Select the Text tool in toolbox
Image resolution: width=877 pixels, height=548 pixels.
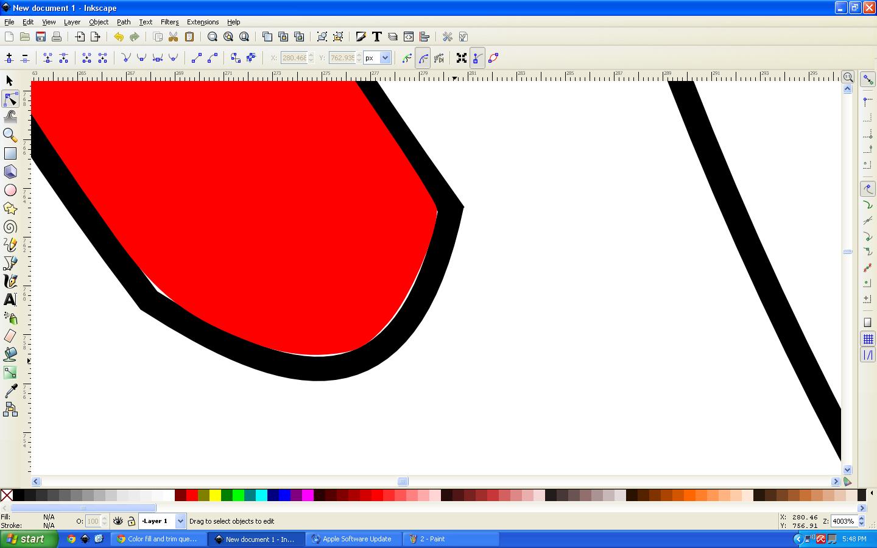10,300
